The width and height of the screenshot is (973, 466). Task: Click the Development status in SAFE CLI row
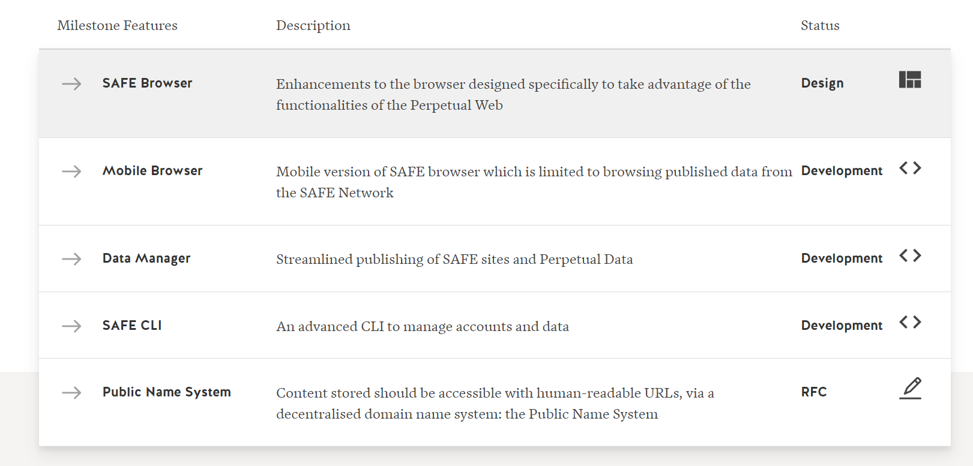[842, 326]
